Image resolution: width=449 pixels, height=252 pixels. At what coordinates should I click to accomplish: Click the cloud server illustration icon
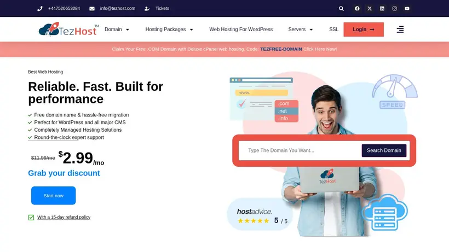384,212
